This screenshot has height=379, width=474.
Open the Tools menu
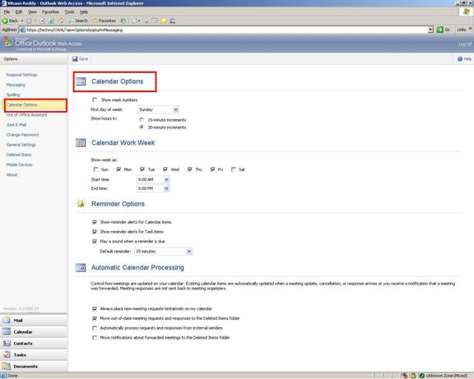click(69, 12)
